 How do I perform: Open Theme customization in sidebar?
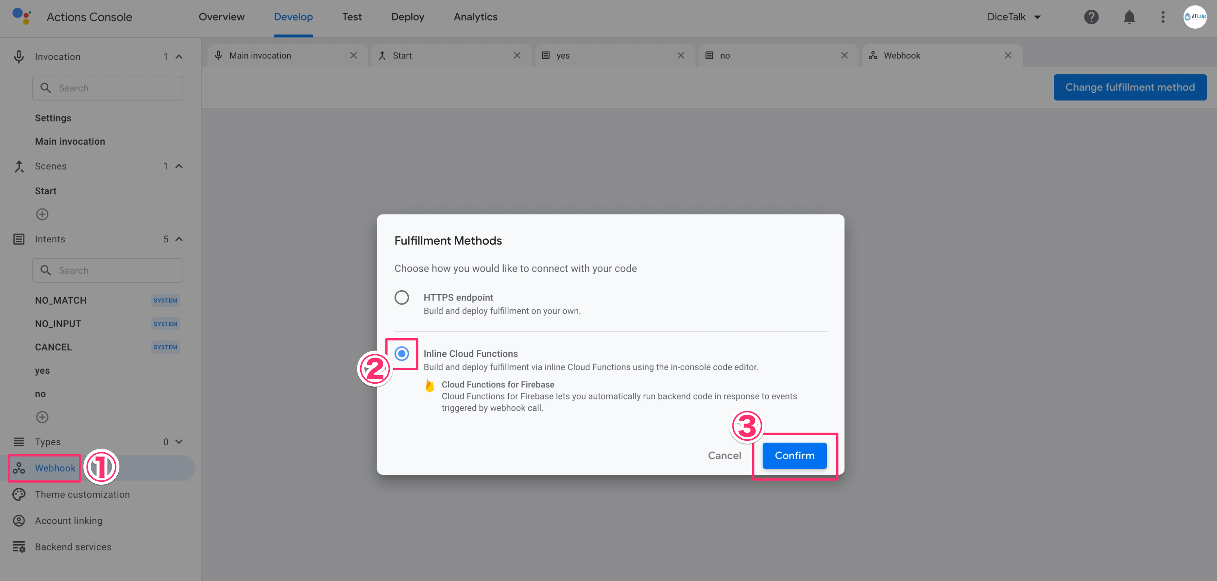pyautogui.click(x=82, y=494)
